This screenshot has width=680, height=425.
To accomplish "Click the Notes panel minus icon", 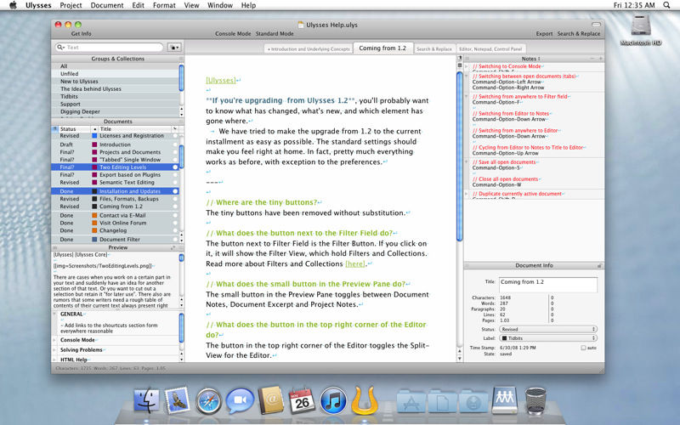I will pos(592,59).
